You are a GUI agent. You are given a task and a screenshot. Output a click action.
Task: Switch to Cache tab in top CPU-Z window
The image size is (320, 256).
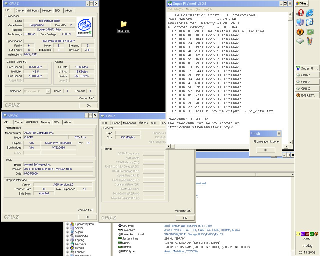(x=19, y=10)
